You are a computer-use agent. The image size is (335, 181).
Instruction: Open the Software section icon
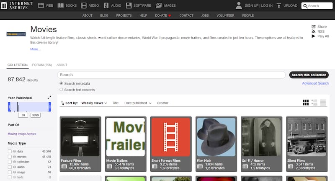tap(129, 5)
